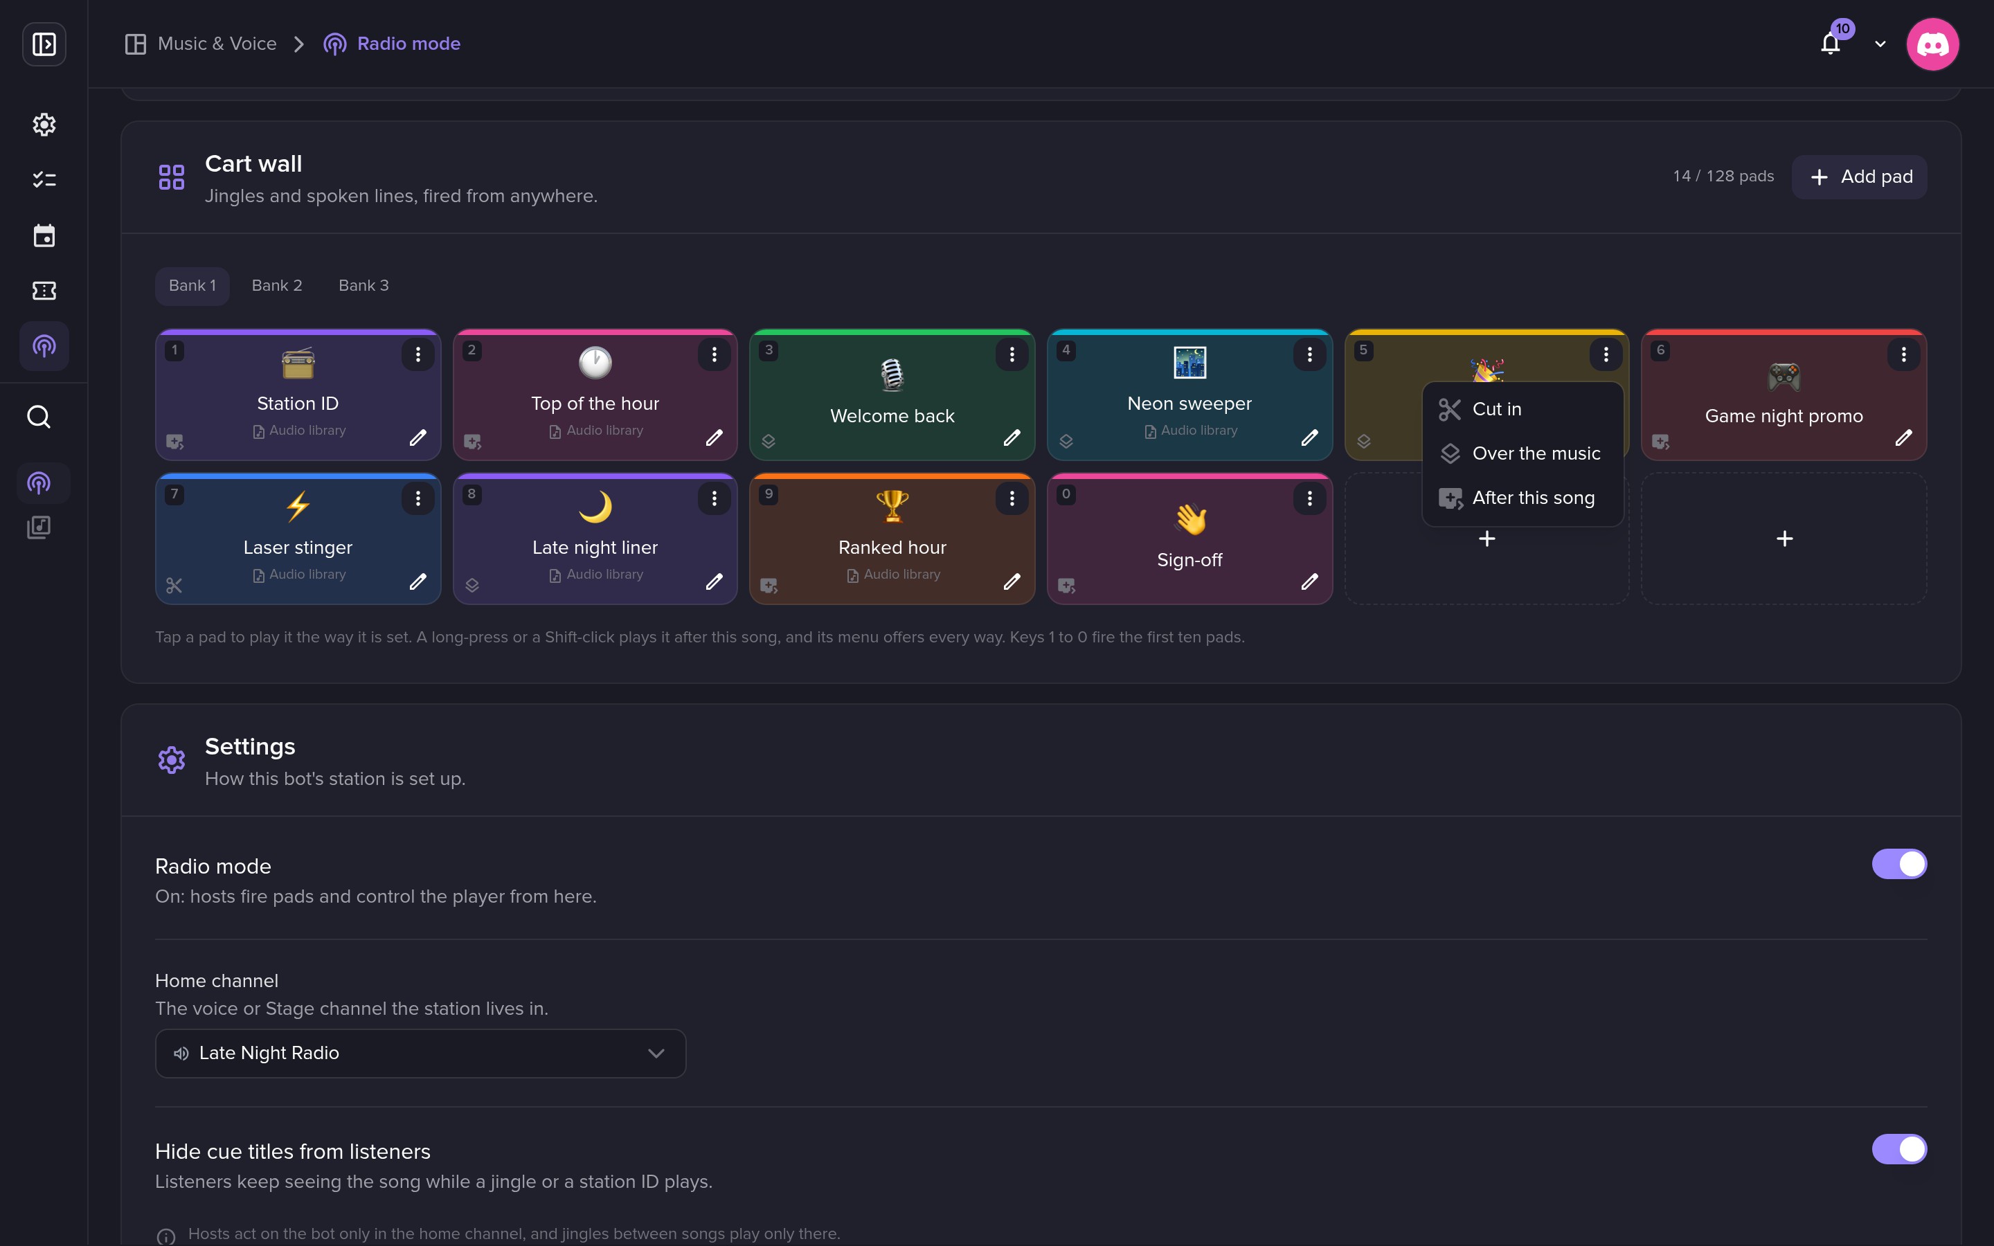
Task: Add a pad in the last empty slot
Action: click(1784, 539)
